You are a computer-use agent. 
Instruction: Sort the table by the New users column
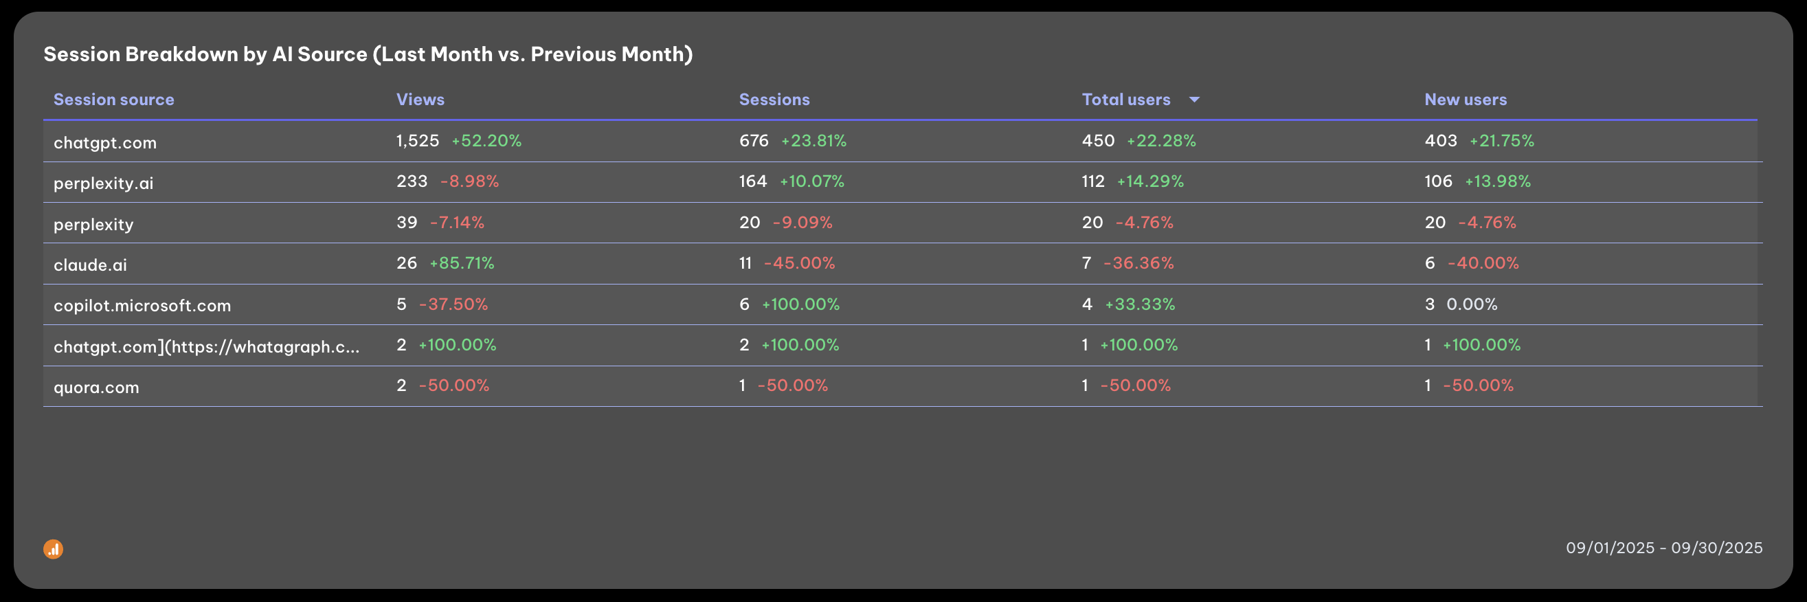tap(1466, 100)
